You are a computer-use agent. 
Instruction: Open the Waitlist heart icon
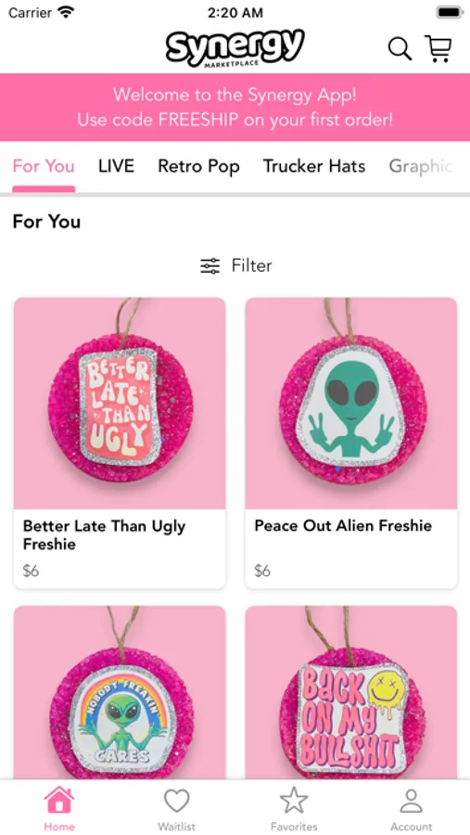(x=177, y=802)
